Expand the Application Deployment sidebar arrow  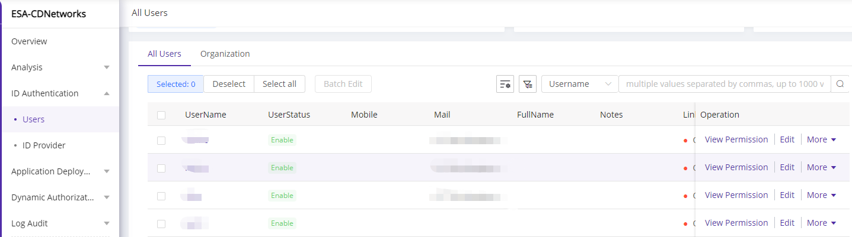pos(107,171)
